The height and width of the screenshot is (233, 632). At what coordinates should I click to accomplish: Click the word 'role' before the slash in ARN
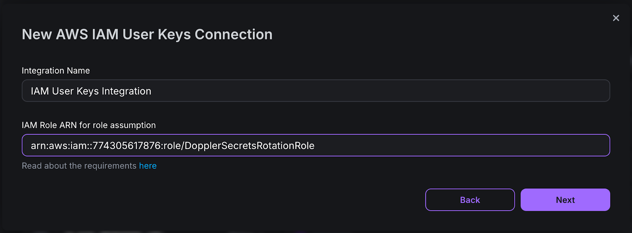coord(172,146)
